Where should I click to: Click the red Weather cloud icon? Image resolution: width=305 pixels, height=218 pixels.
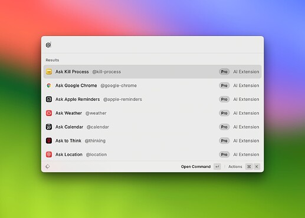49,113
